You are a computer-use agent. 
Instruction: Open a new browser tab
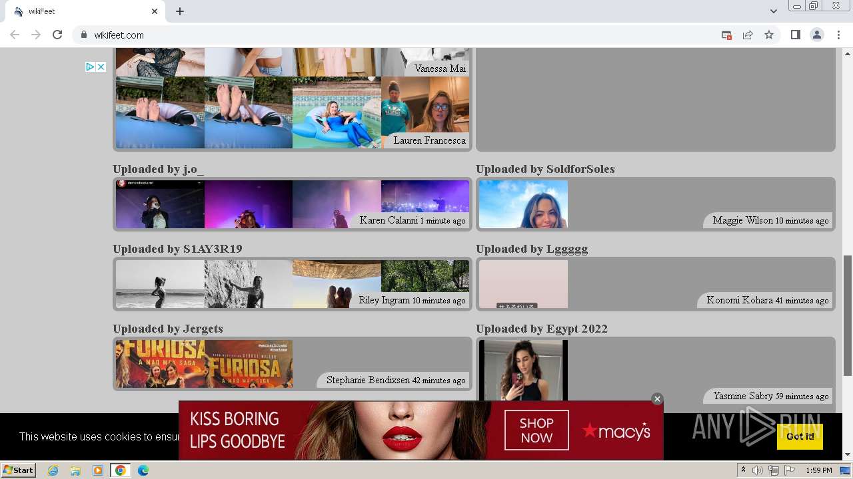pyautogui.click(x=180, y=11)
